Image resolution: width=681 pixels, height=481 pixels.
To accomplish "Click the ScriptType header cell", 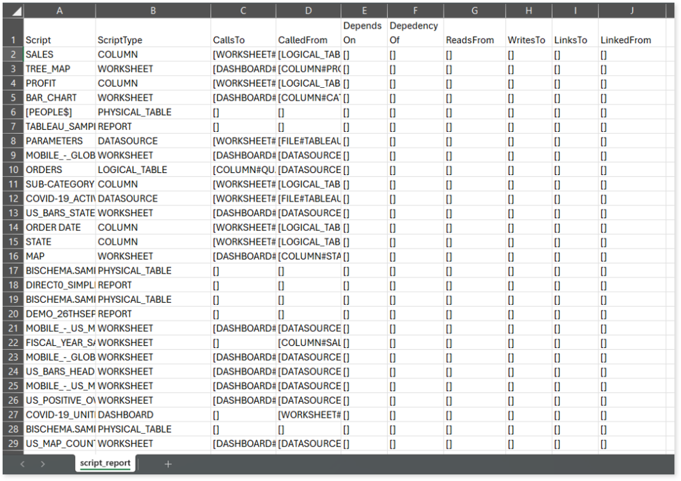I will (x=152, y=40).
